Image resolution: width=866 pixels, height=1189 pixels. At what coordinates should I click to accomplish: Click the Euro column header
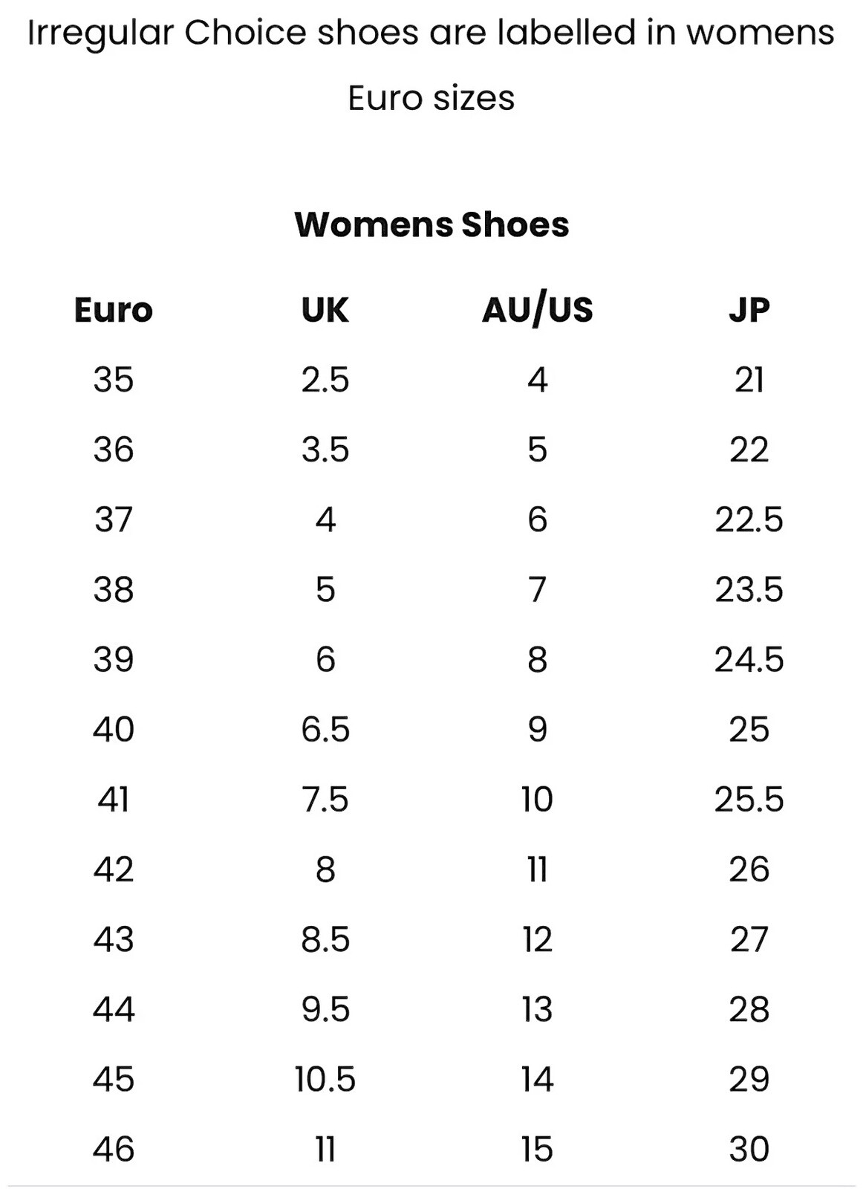click(114, 310)
